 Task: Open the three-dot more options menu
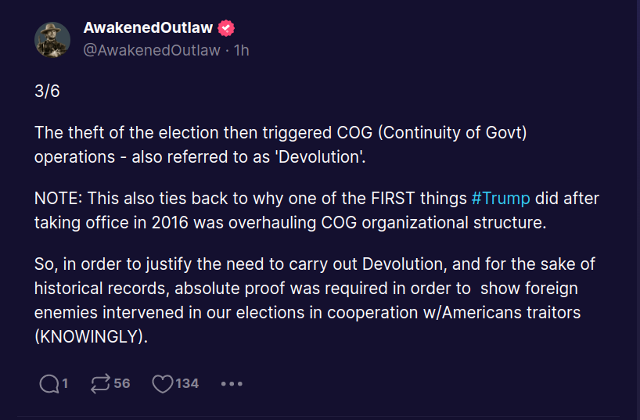click(x=232, y=383)
